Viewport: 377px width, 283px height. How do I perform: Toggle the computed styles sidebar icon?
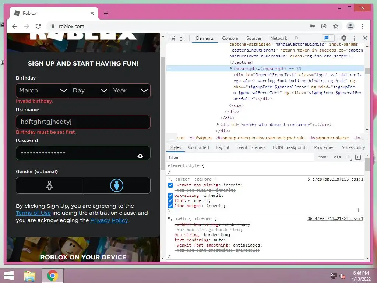click(x=358, y=157)
